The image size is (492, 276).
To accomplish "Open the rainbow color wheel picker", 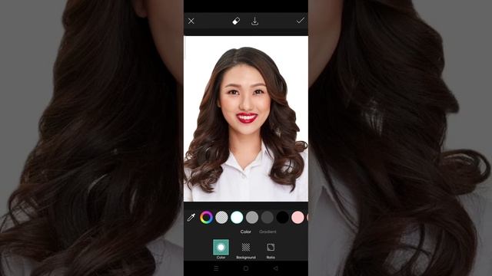I will coord(207,217).
